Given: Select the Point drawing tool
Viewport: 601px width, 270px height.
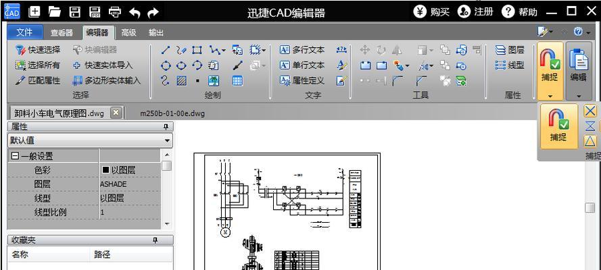Looking at the screenshot, I should [197, 81].
